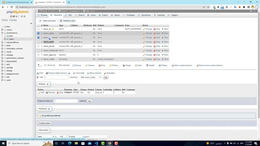
Task: Click Change for users_id column
Action: [x=147, y=29]
